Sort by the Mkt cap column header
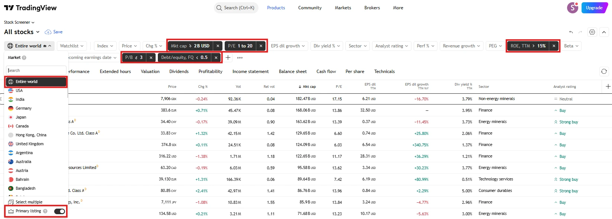Viewport: 612px width, 219px height. 307,87
